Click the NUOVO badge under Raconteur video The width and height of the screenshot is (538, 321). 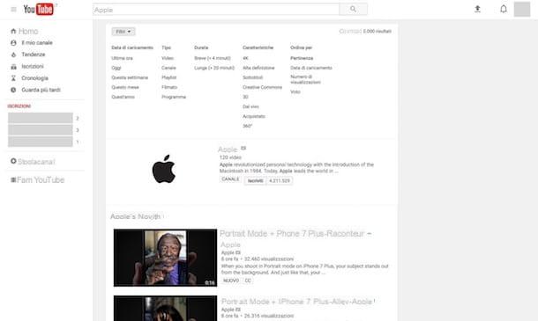tap(231, 281)
